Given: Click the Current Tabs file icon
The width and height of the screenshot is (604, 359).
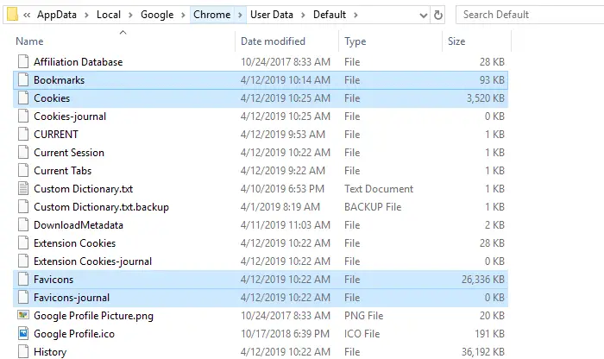Looking at the screenshot, I should coord(23,170).
